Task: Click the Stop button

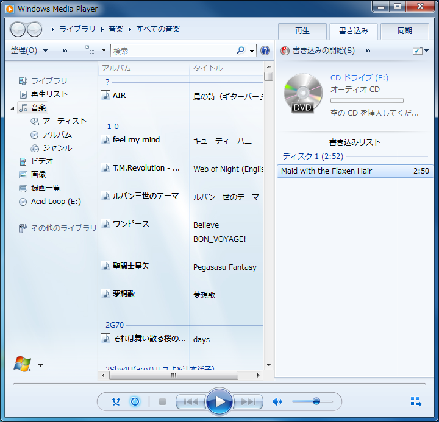Action: coord(162,402)
